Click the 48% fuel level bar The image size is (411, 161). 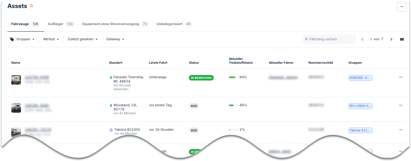pyautogui.click(x=233, y=105)
